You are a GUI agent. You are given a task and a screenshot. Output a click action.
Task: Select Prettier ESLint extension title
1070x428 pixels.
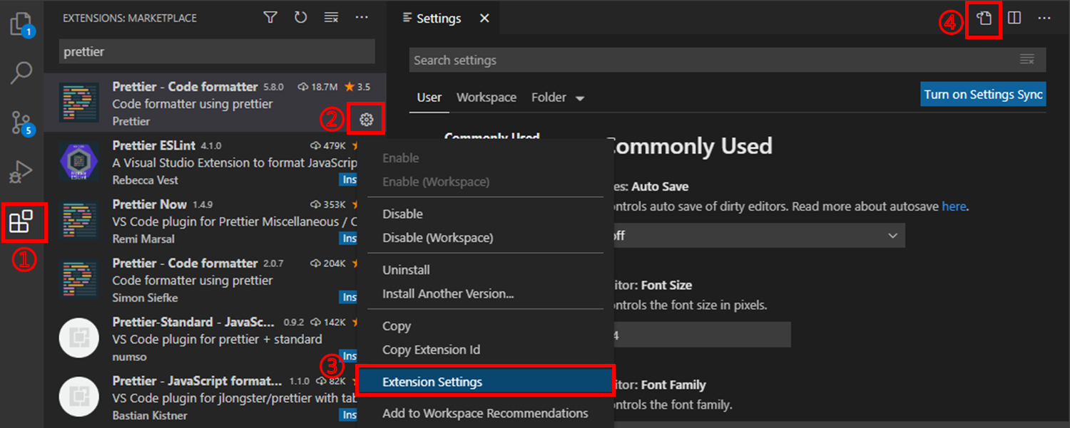coord(154,145)
